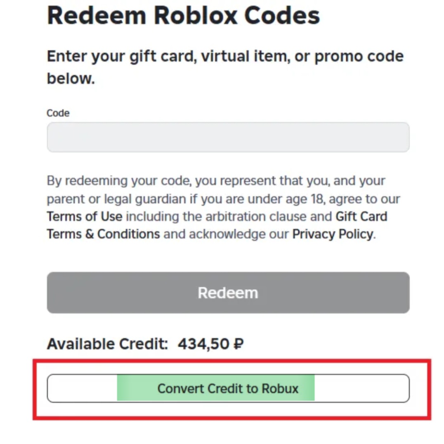Image resolution: width=444 pixels, height=444 pixels.
Task: Click the "Available Credit:" label
Action: click(x=107, y=344)
